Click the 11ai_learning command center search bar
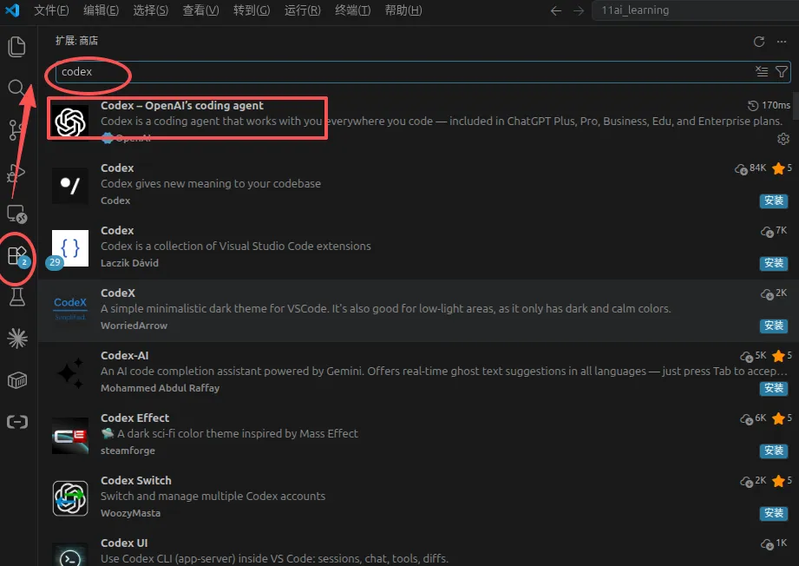Image resolution: width=799 pixels, height=566 pixels. (695, 10)
